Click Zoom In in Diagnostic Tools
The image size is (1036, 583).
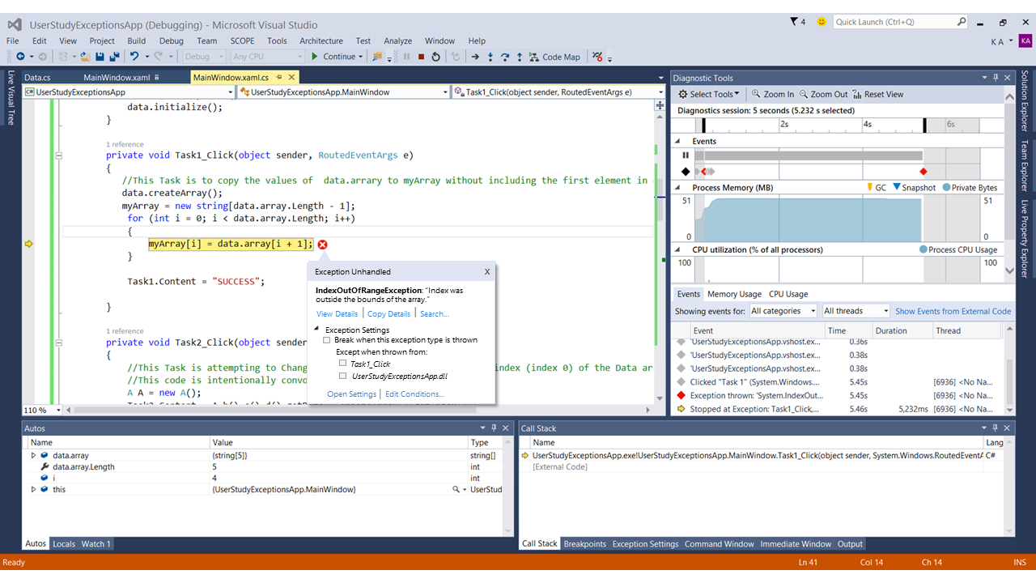click(773, 94)
